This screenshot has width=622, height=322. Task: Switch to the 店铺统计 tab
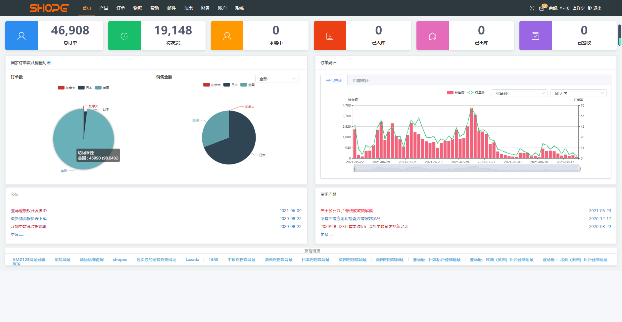[x=360, y=80]
